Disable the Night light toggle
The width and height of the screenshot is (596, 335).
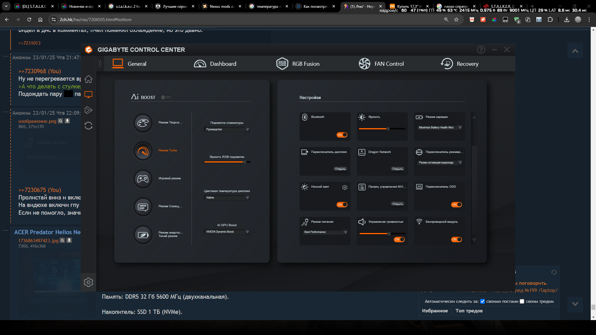pyautogui.click(x=342, y=204)
